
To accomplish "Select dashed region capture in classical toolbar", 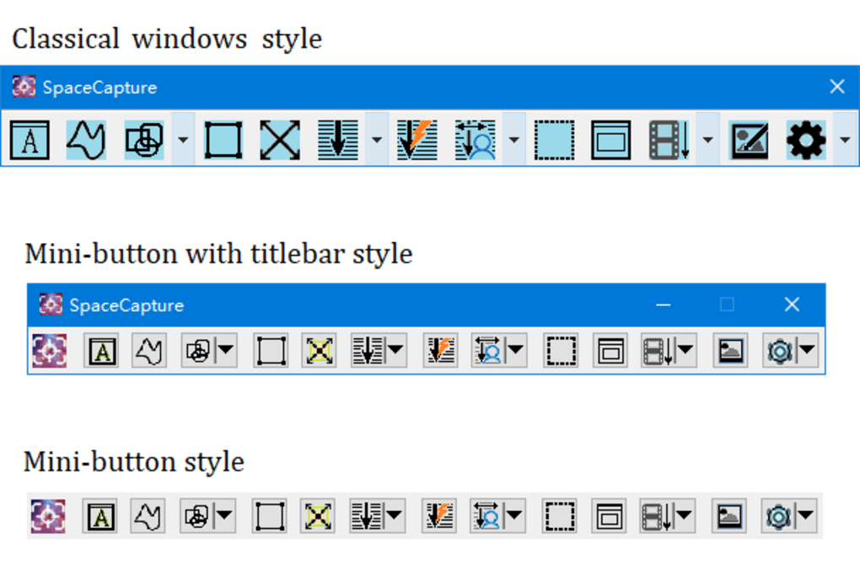I will tap(554, 140).
